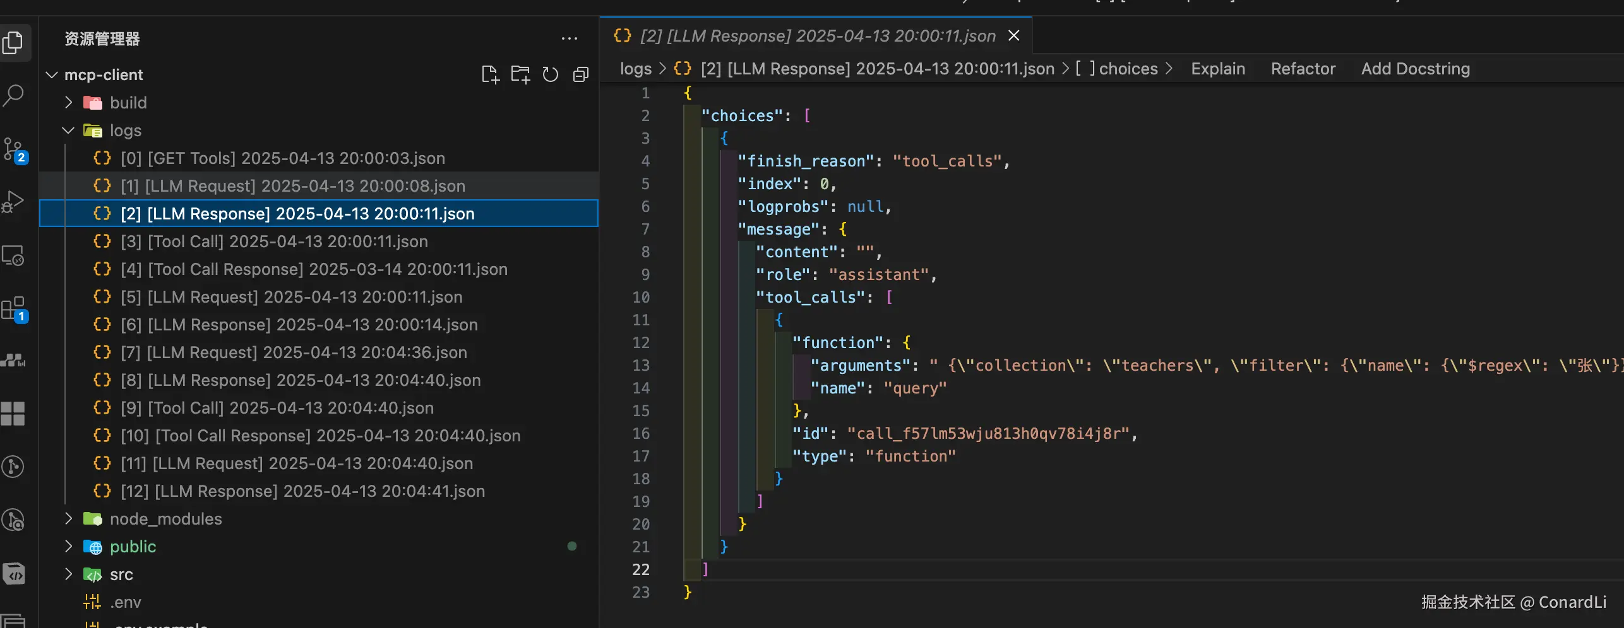Click the New Folder icon in explorer
Viewport: 1624px width, 628px height.
pos(520,74)
